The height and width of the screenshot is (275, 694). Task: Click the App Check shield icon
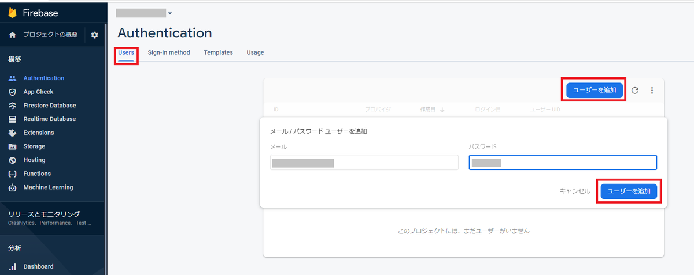coord(12,92)
